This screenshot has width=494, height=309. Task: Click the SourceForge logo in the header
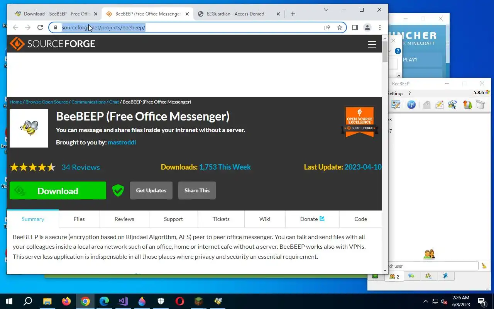pyautogui.click(x=52, y=44)
